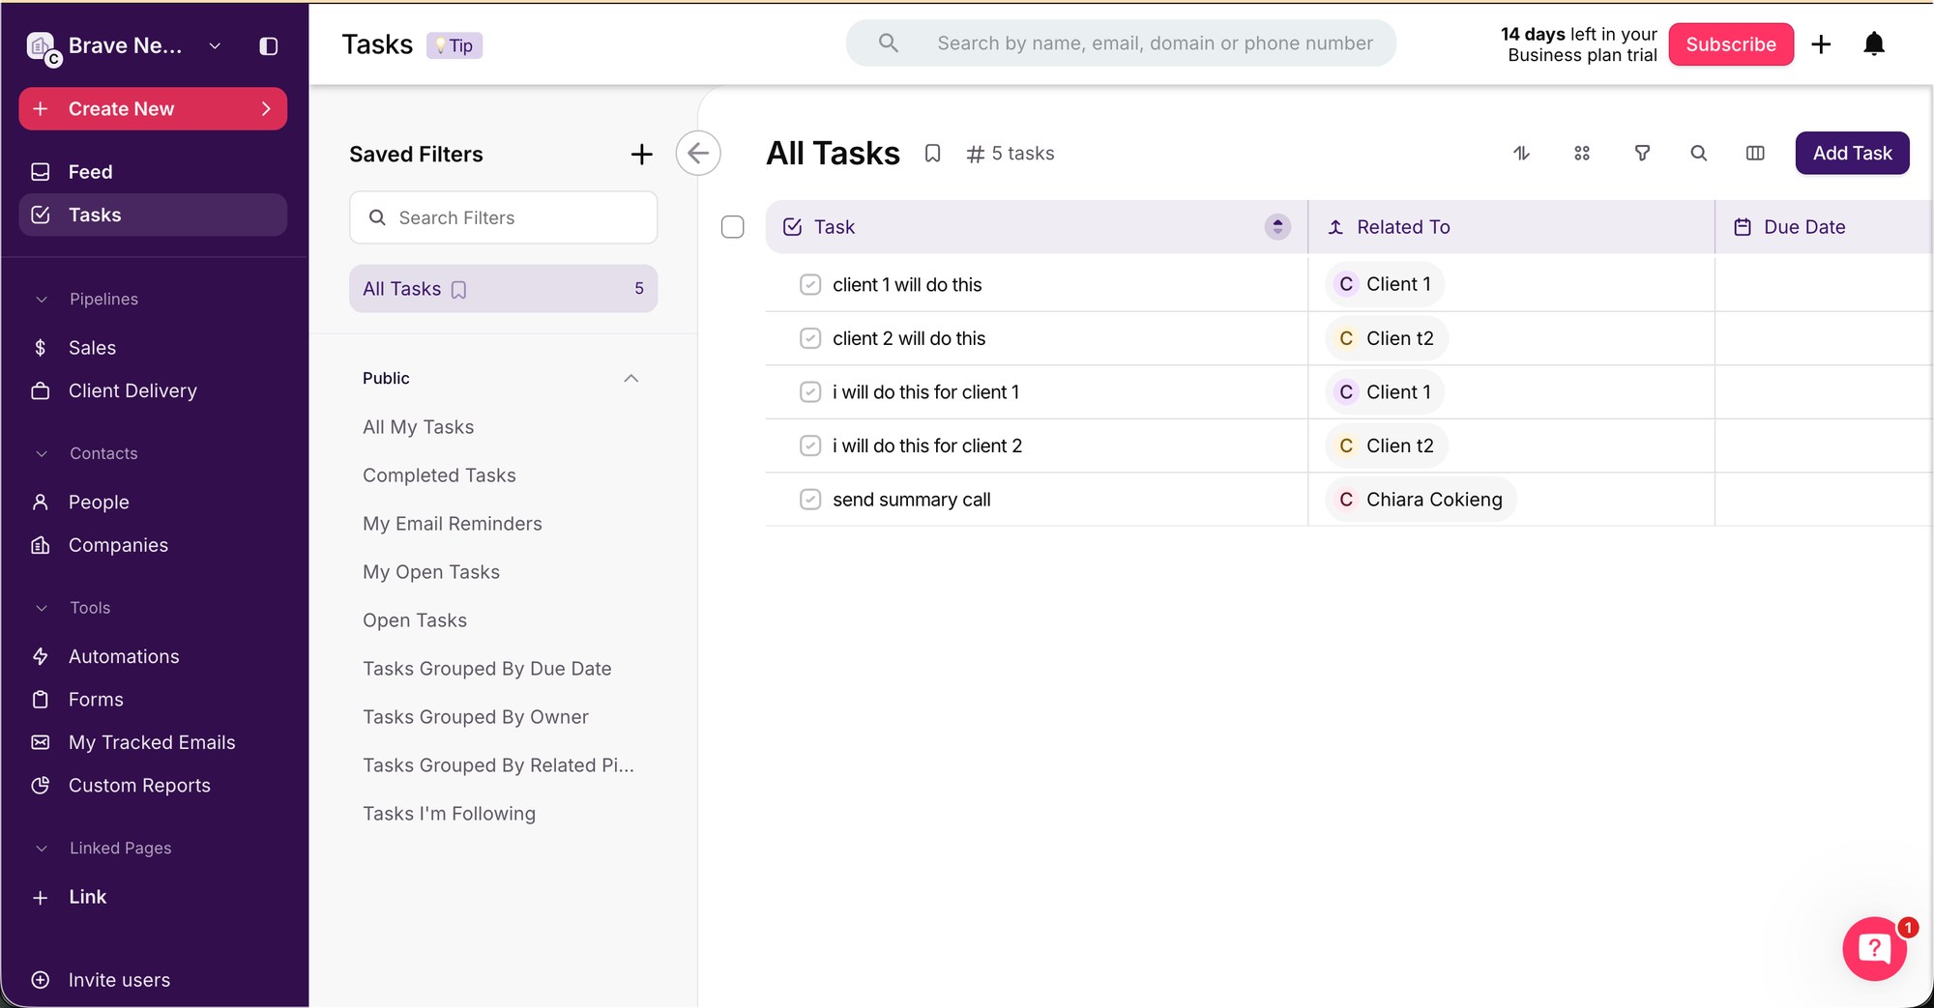Screen dimensions: 1934x1008
Task: Click the group view grid icon
Action: (x=1582, y=153)
